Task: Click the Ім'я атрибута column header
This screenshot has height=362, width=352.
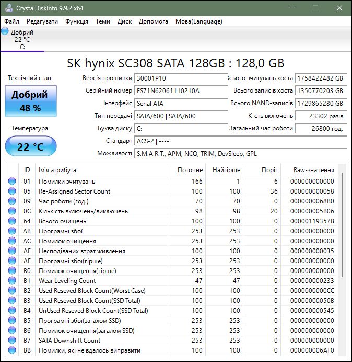Action: pyautogui.click(x=101, y=170)
